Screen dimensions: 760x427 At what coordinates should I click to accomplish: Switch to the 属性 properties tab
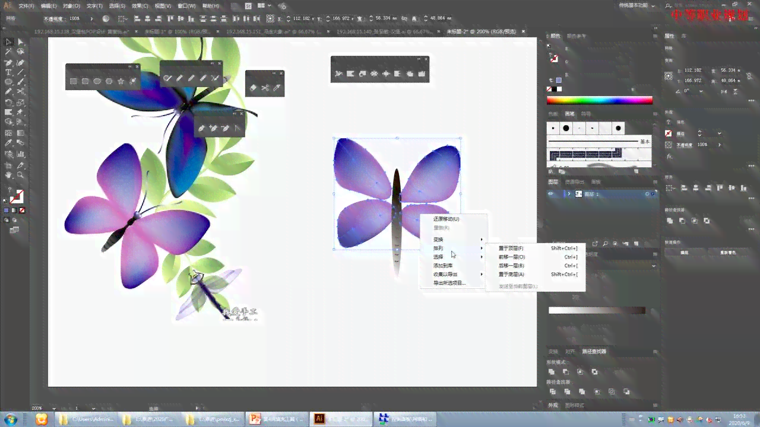tap(669, 36)
